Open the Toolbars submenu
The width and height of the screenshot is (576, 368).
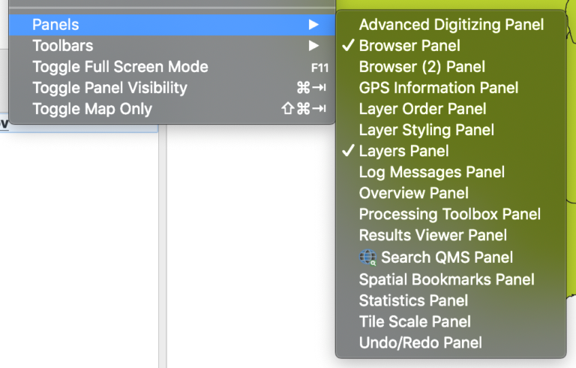[172, 46]
